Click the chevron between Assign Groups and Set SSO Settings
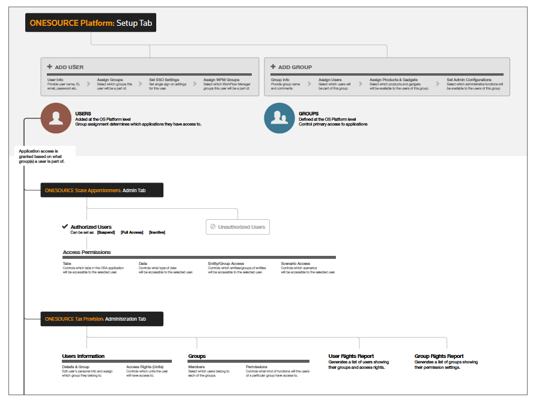 [141, 83]
